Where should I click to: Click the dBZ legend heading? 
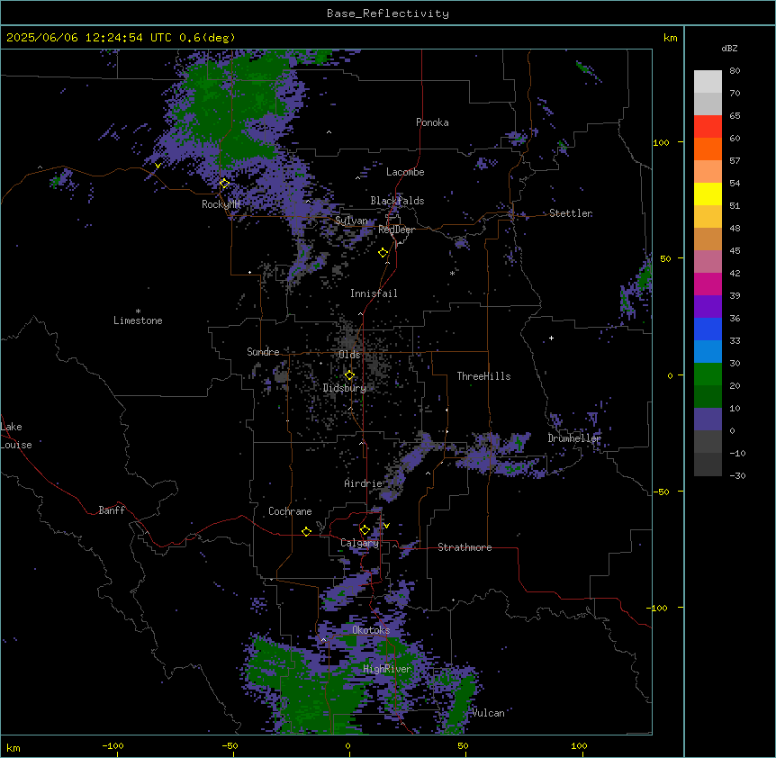click(729, 48)
